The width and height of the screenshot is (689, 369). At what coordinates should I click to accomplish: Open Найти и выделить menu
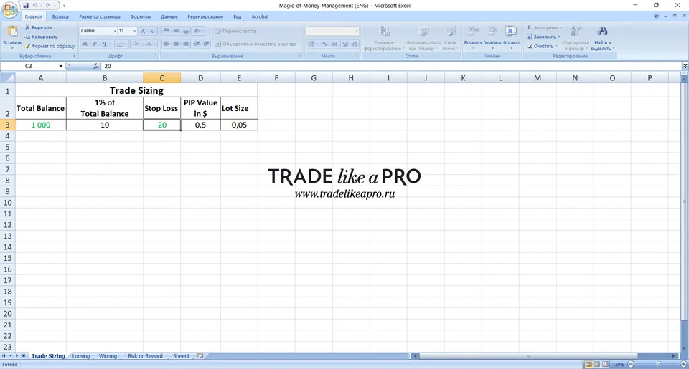pyautogui.click(x=602, y=38)
